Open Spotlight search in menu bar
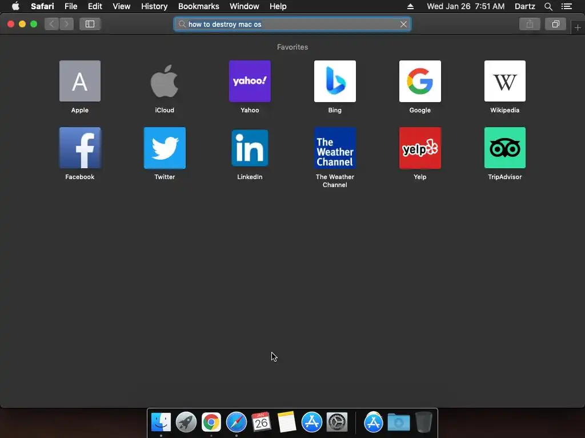 click(548, 6)
